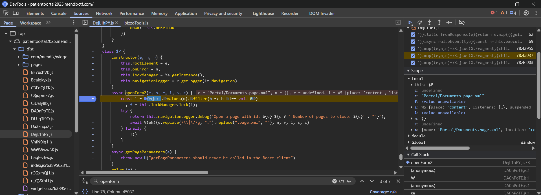The width and height of the screenshot is (541, 195).
Task: Click the warnings count indicator
Action: (x=504, y=13)
